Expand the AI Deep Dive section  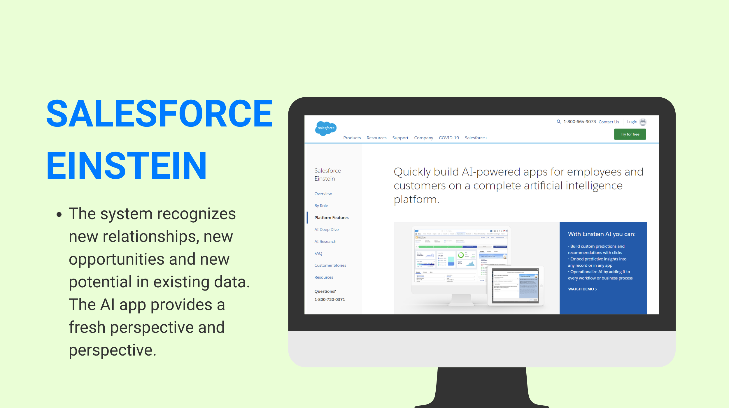pos(327,229)
